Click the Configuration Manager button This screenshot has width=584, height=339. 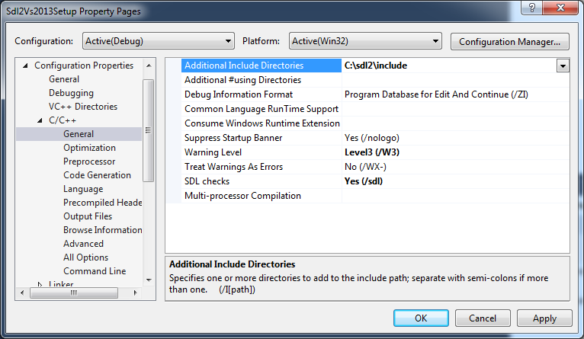click(509, 41)
